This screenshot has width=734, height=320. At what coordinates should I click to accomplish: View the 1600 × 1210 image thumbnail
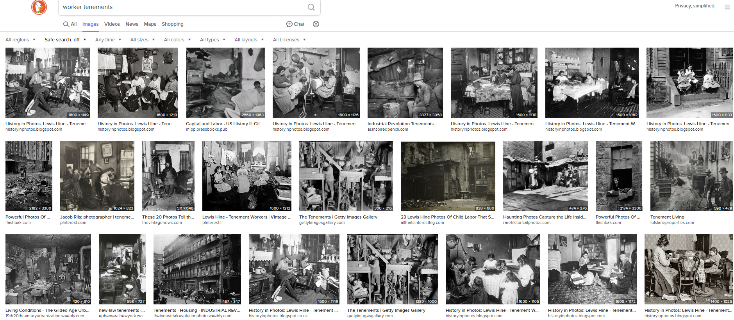(138, 83)
